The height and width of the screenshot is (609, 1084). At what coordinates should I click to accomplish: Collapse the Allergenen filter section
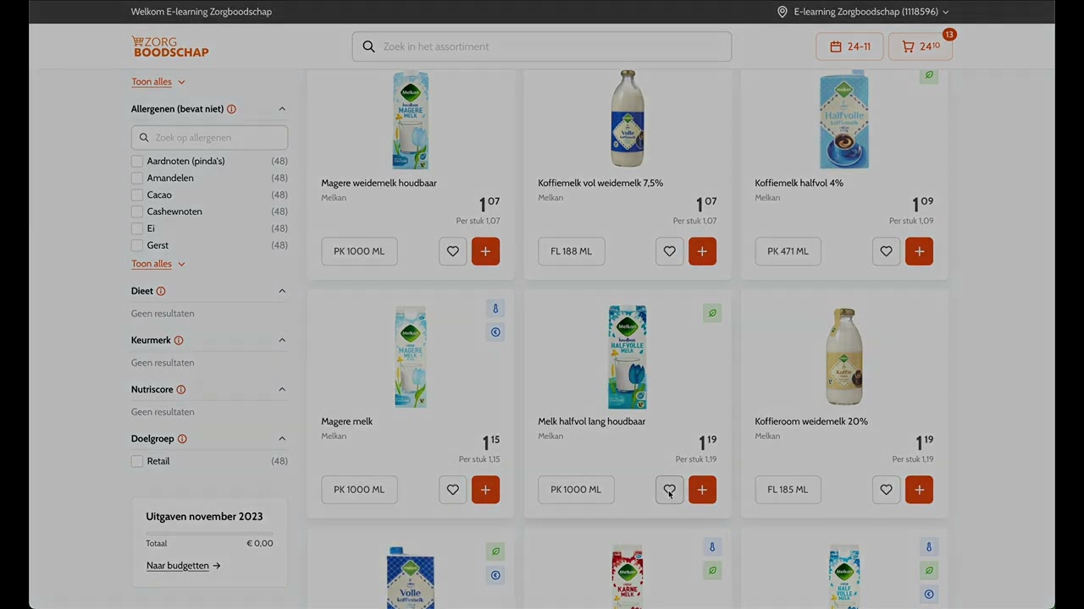point(282,109)
